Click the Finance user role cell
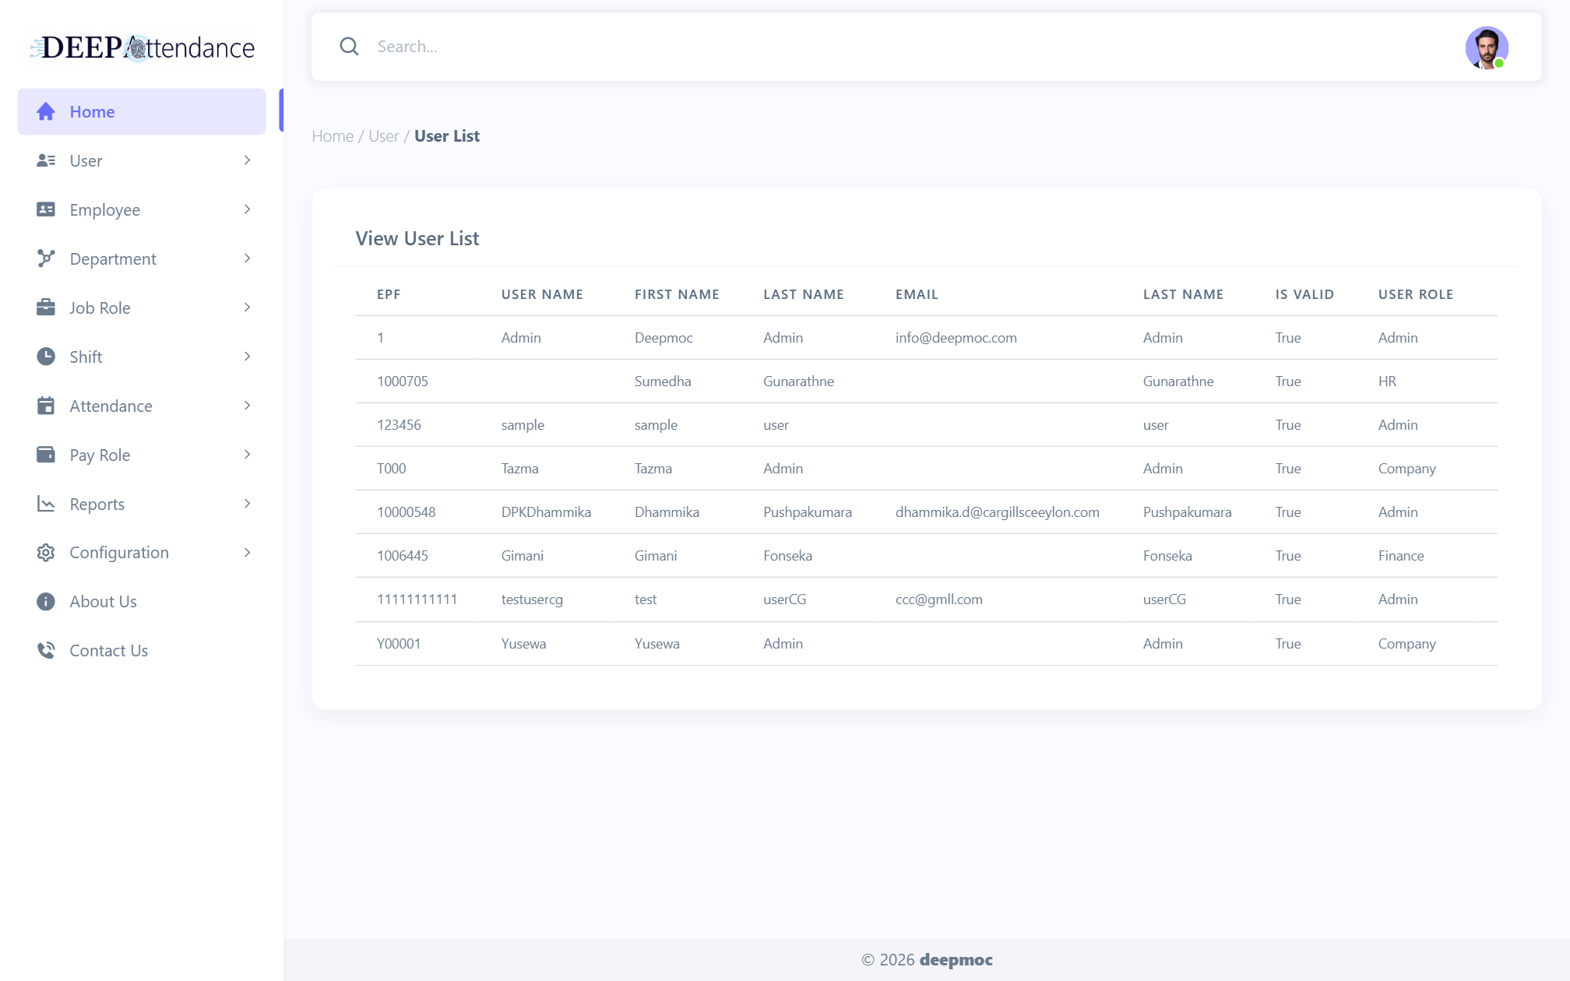The height and width of the screenshot is (981, 1570). point(1401,556)
